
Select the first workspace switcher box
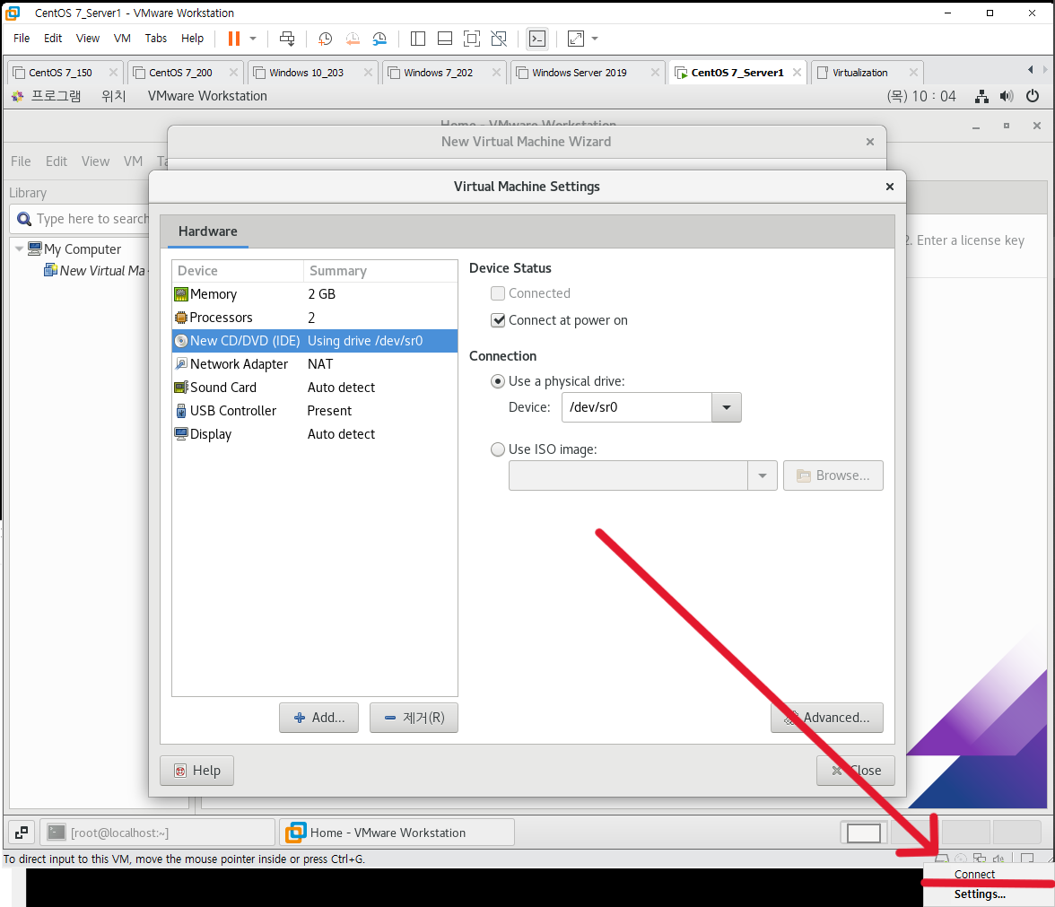coord(864,833)
